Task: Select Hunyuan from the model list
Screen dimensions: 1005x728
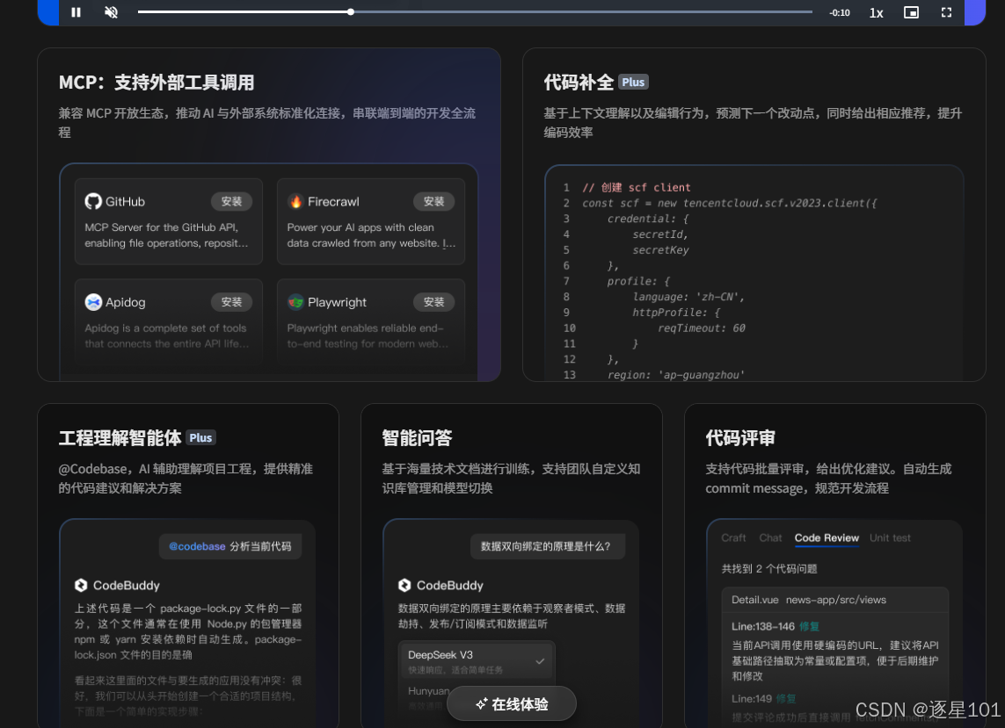Action: pyautogui.click(x=427, y=693)
